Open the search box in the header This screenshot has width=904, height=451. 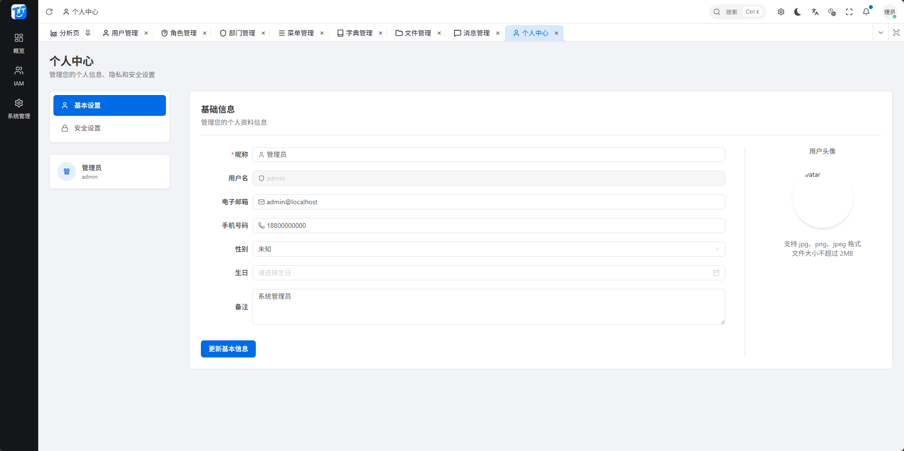pyautogui.click(x=737, y=12)
